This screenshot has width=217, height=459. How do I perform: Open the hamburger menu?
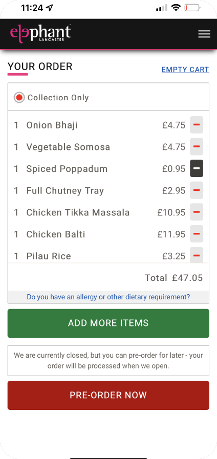pos(204,34)
